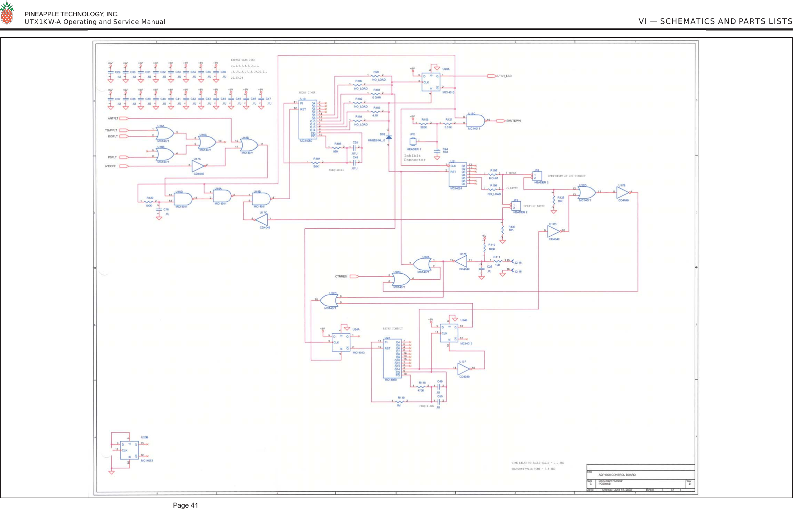Select the U24A flip-flop block
Viewport: 793px width, 509px height.
(x=341, y=342)
